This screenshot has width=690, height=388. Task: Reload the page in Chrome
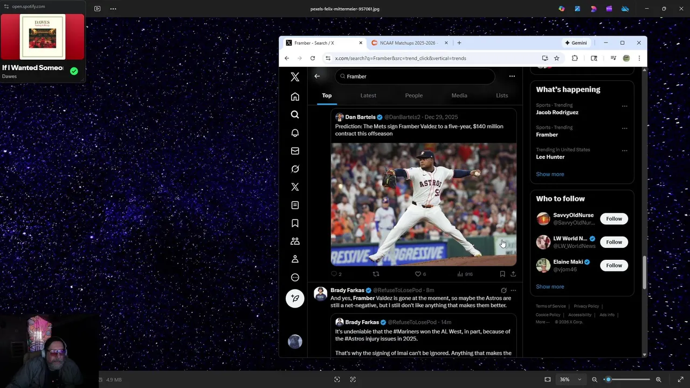[313, 58]
